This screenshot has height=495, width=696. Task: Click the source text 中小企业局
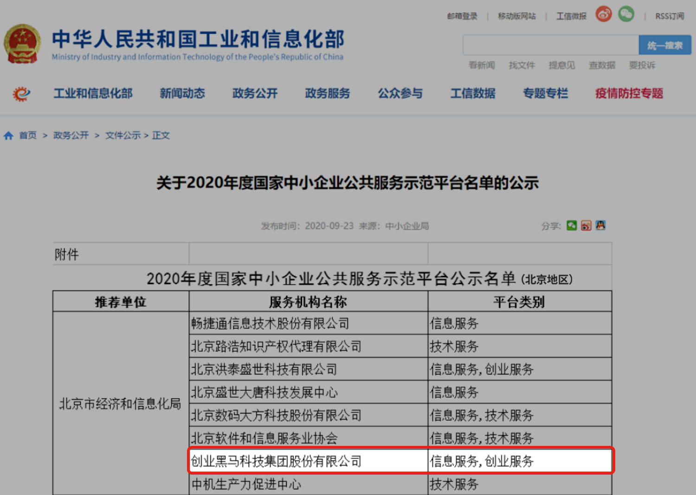pos(407,226)
